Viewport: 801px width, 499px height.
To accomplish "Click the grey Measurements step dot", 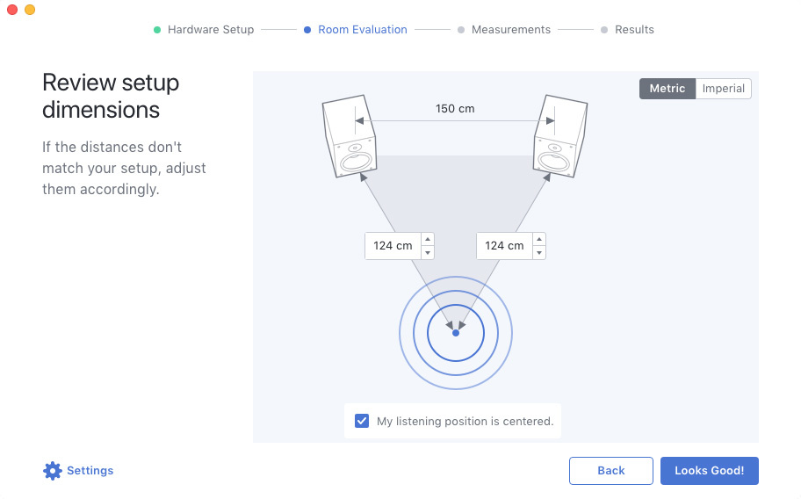I will 461,30.
